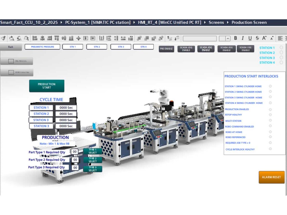The height and width of the screenshot is (215, 287).
Task: Bring selected object to front
Action: click(x=139, y=38)
